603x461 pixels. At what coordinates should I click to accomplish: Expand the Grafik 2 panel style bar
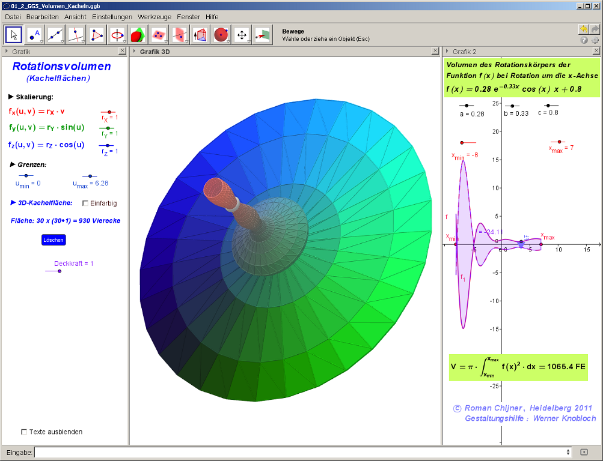click(447, 52)
